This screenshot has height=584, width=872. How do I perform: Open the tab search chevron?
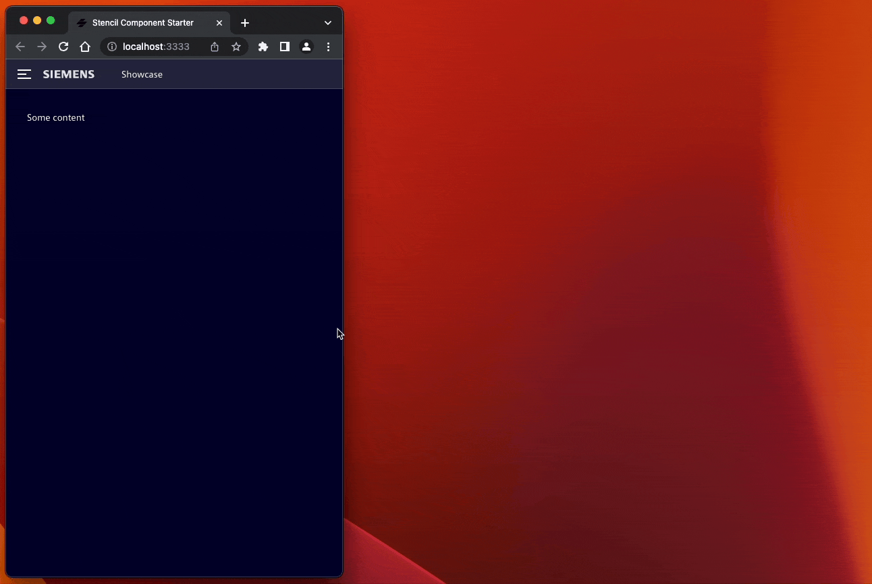(x=328, y=22)
